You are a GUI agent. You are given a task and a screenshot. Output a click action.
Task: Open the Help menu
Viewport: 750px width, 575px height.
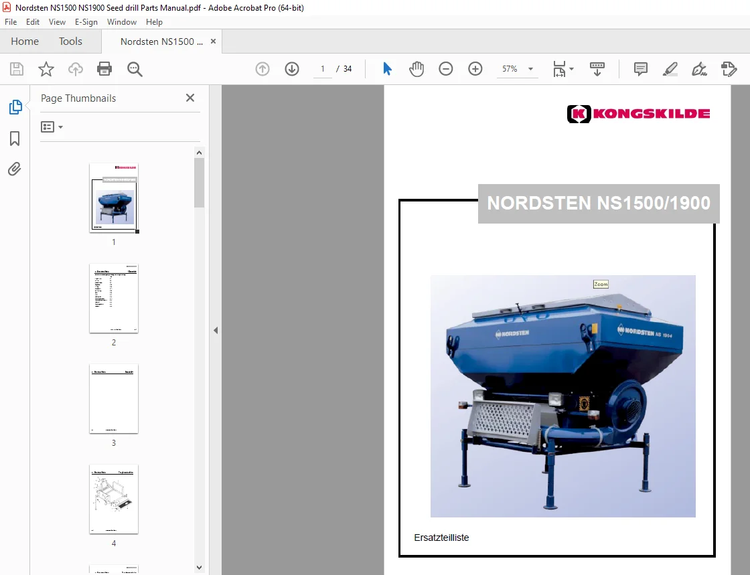pos(154,22)
